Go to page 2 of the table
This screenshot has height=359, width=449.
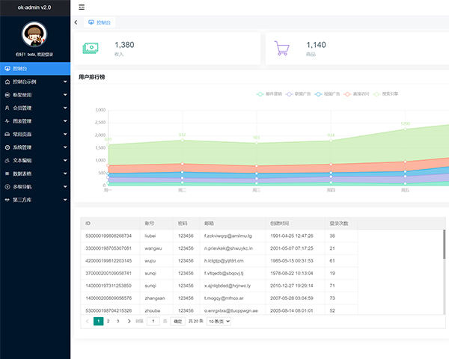click(108, 321)
